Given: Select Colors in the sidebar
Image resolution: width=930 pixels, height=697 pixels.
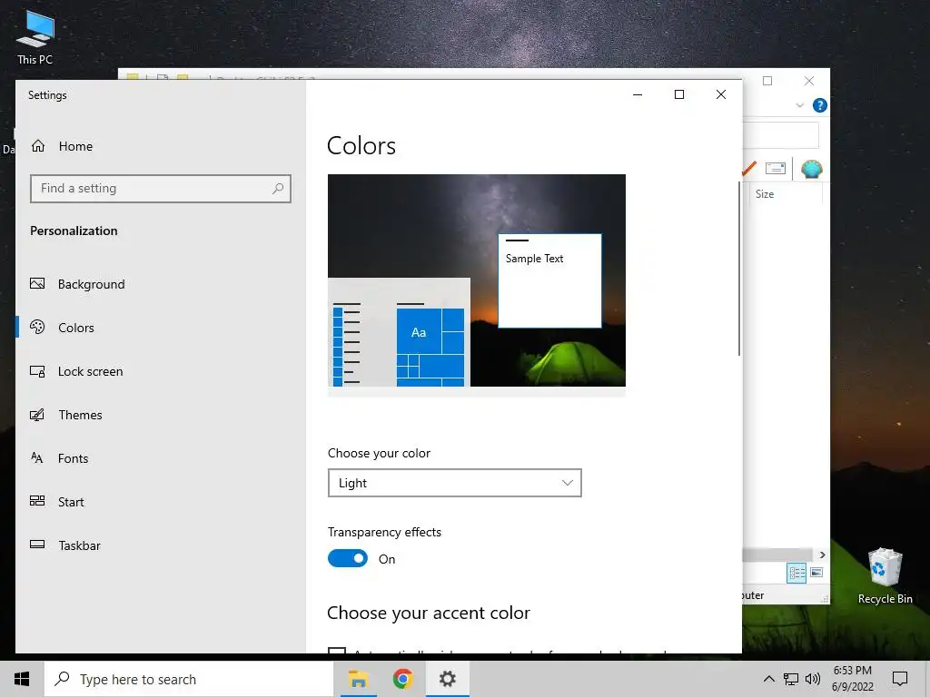Looking at the screenshot, I should [x=76, y=328].
